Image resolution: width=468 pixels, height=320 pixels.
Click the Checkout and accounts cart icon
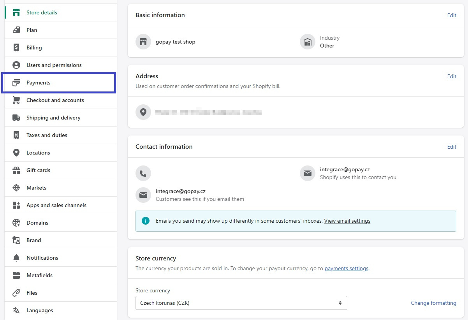[x=16, y=100]
